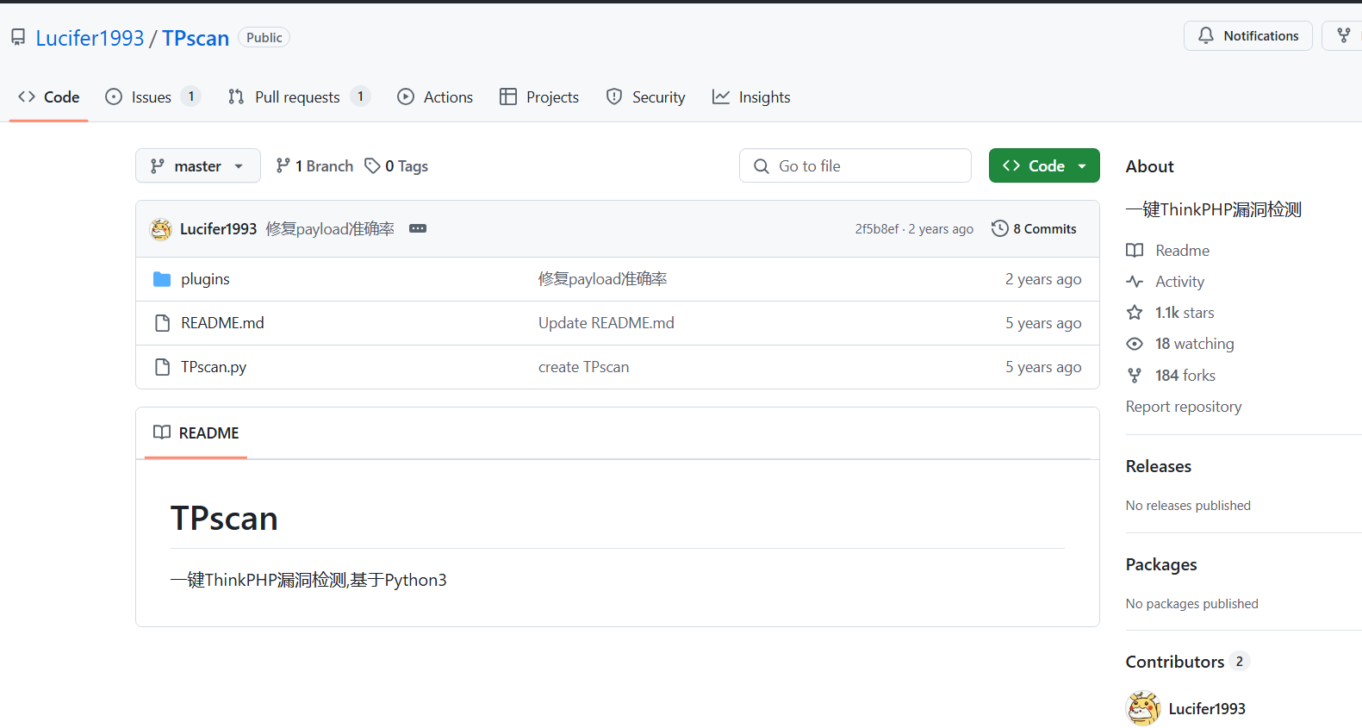View the Insights tab
Screen dimensions: 1362x728
751,97
